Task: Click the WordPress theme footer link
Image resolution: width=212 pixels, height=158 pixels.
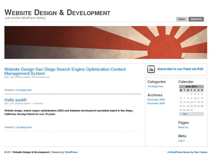Action: [x=180, y=152]
